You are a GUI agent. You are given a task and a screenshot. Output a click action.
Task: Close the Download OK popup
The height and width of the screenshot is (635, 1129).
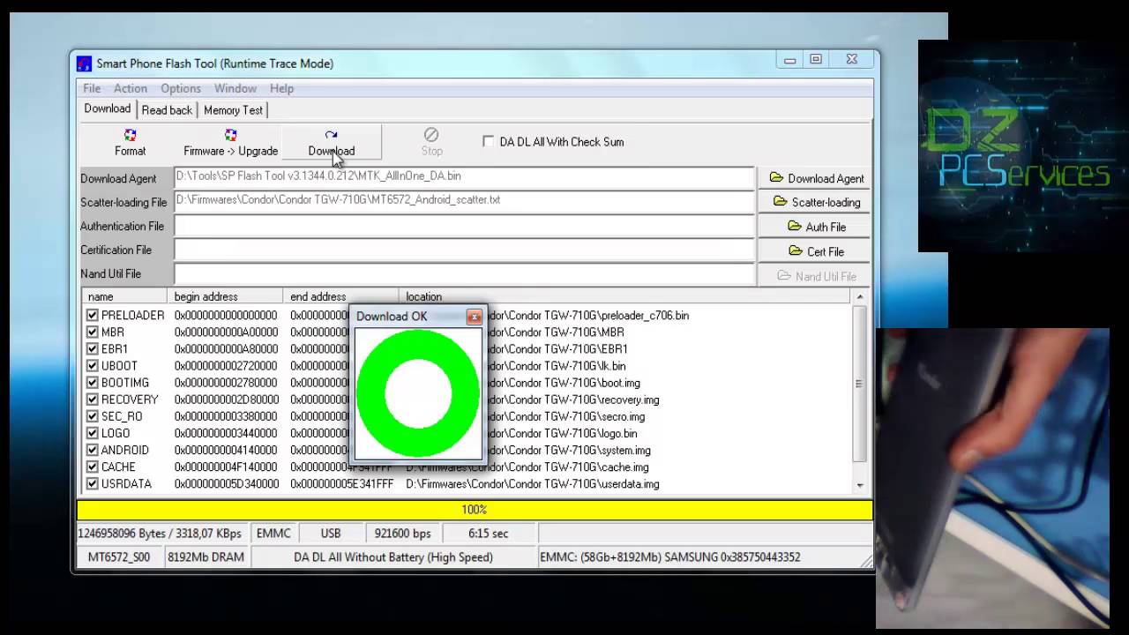coord(475,317)
